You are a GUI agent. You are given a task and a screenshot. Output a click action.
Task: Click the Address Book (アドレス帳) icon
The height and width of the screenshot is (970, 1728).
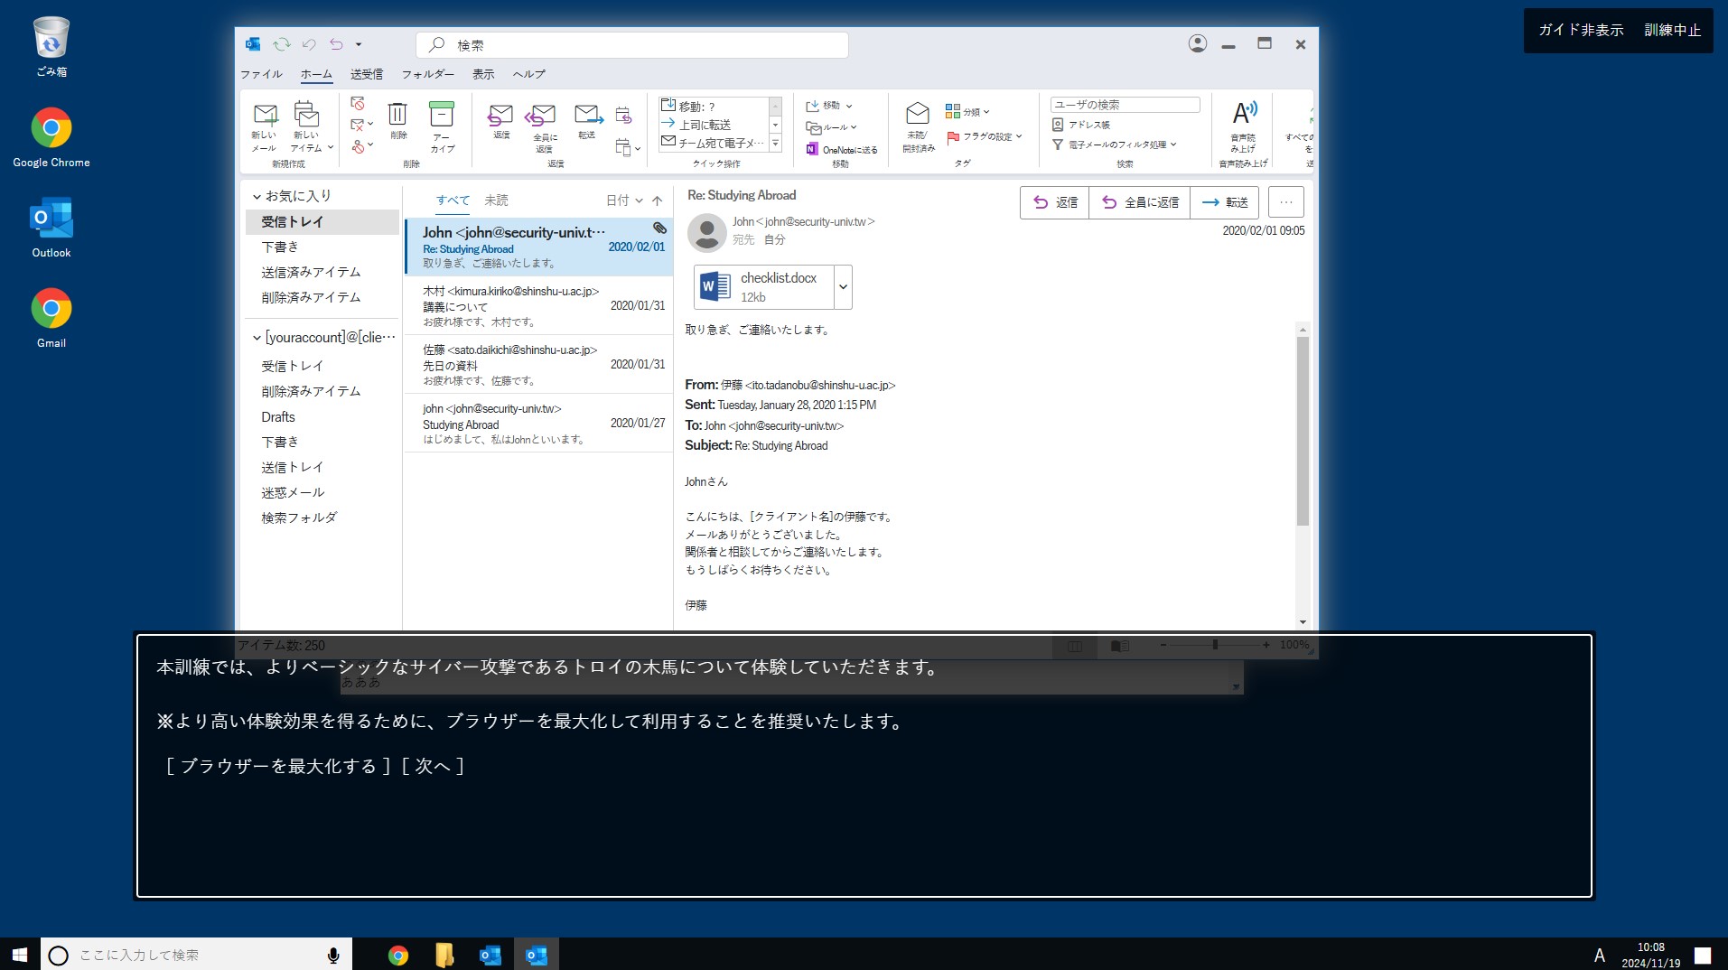(x=1057, y=125)
